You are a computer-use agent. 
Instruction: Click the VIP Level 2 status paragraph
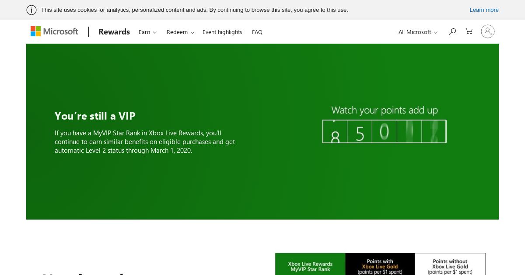pos(145,142)
